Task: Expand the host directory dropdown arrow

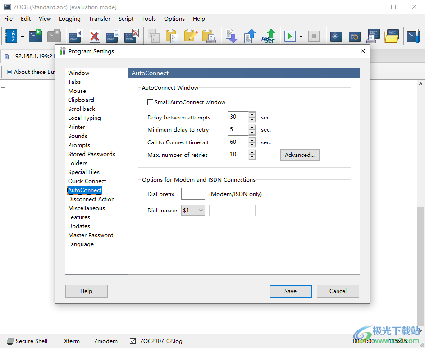Action: (23, 37)
